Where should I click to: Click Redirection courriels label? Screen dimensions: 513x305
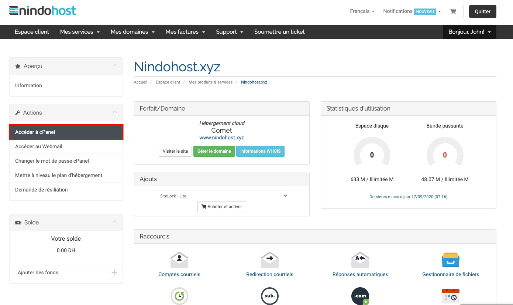pos(270,274)
